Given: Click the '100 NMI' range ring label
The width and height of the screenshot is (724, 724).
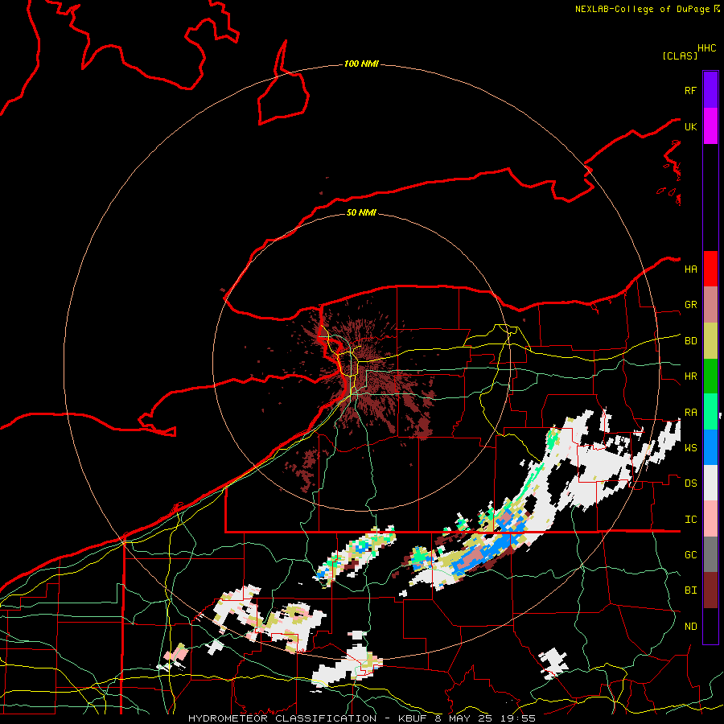Looking at the screenshot, I should pyautogui.click(x=361, y=64).
